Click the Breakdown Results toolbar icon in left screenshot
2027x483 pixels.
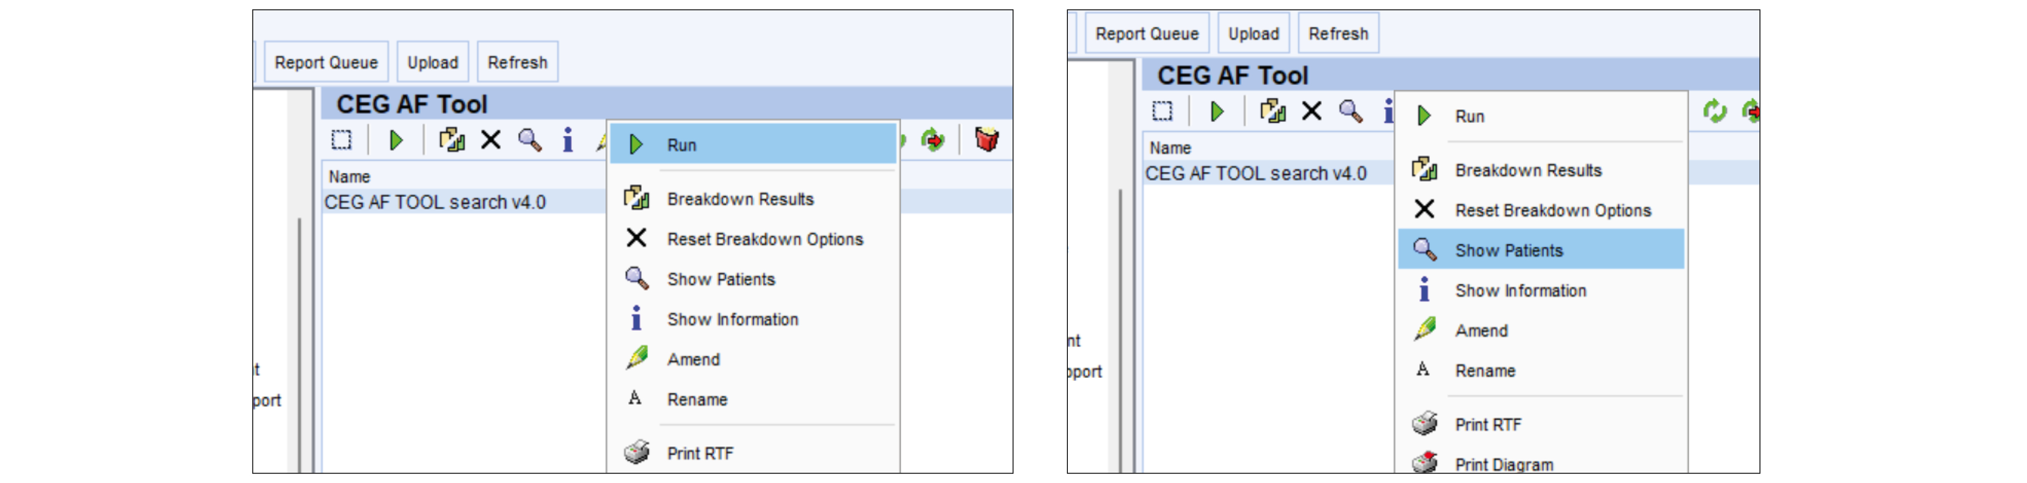pyautogui.click(x=451, y=141)
